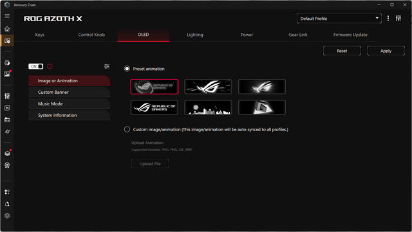The height and width of the screenshot is (232, 412).
Task: Click the Reset button
Action: (x=342, y=51)
